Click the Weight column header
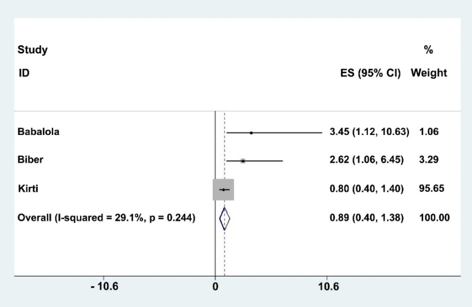The width and height of the screenshot is (472, 307). [x=429, y=73]
